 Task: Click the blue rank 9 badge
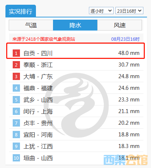tap(16, 146)
